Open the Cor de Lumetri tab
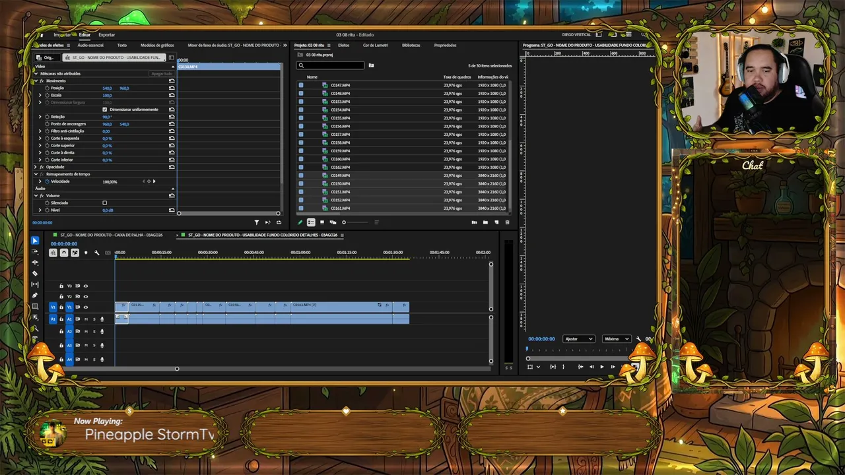 tap(376, 46)
